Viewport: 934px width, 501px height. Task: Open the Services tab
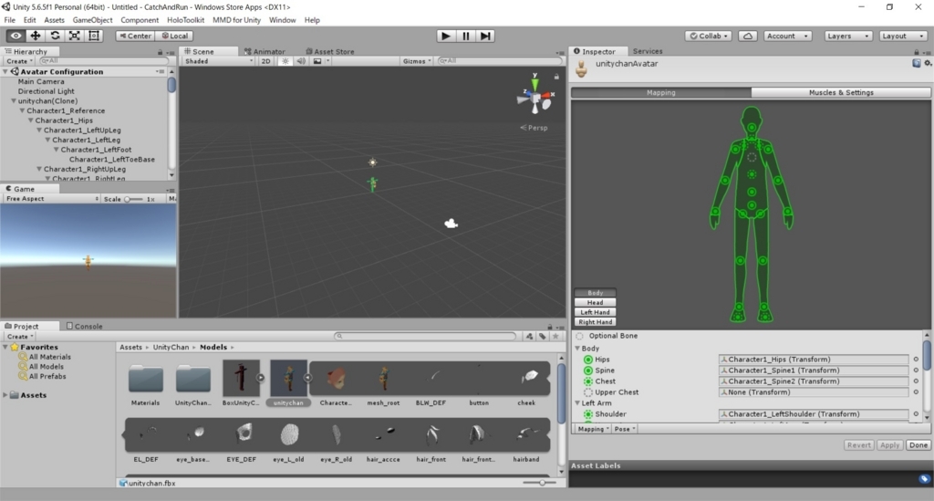click(x=648, y=51)
